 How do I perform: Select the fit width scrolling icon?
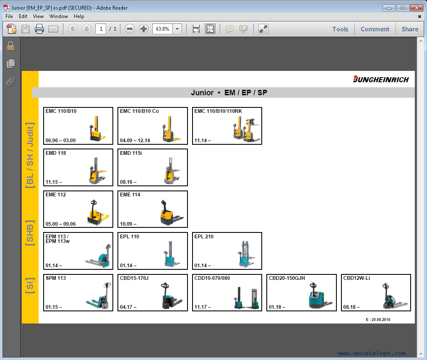[x=196, y=29]
